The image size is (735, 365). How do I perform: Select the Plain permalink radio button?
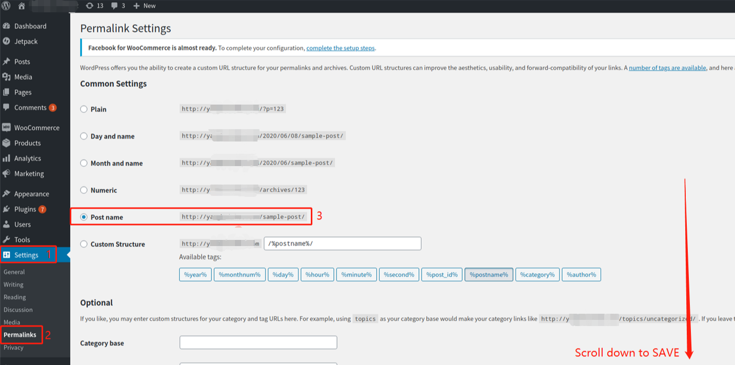[84, 109]
